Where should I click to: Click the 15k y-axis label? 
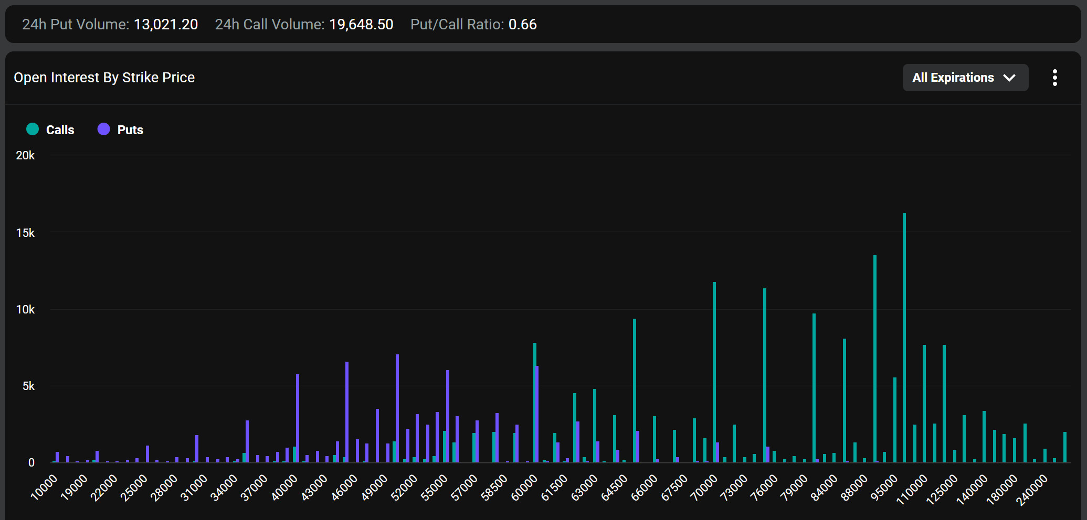point(25,233)
